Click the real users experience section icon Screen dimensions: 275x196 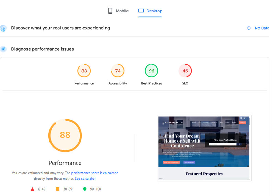tap(3, 28)
